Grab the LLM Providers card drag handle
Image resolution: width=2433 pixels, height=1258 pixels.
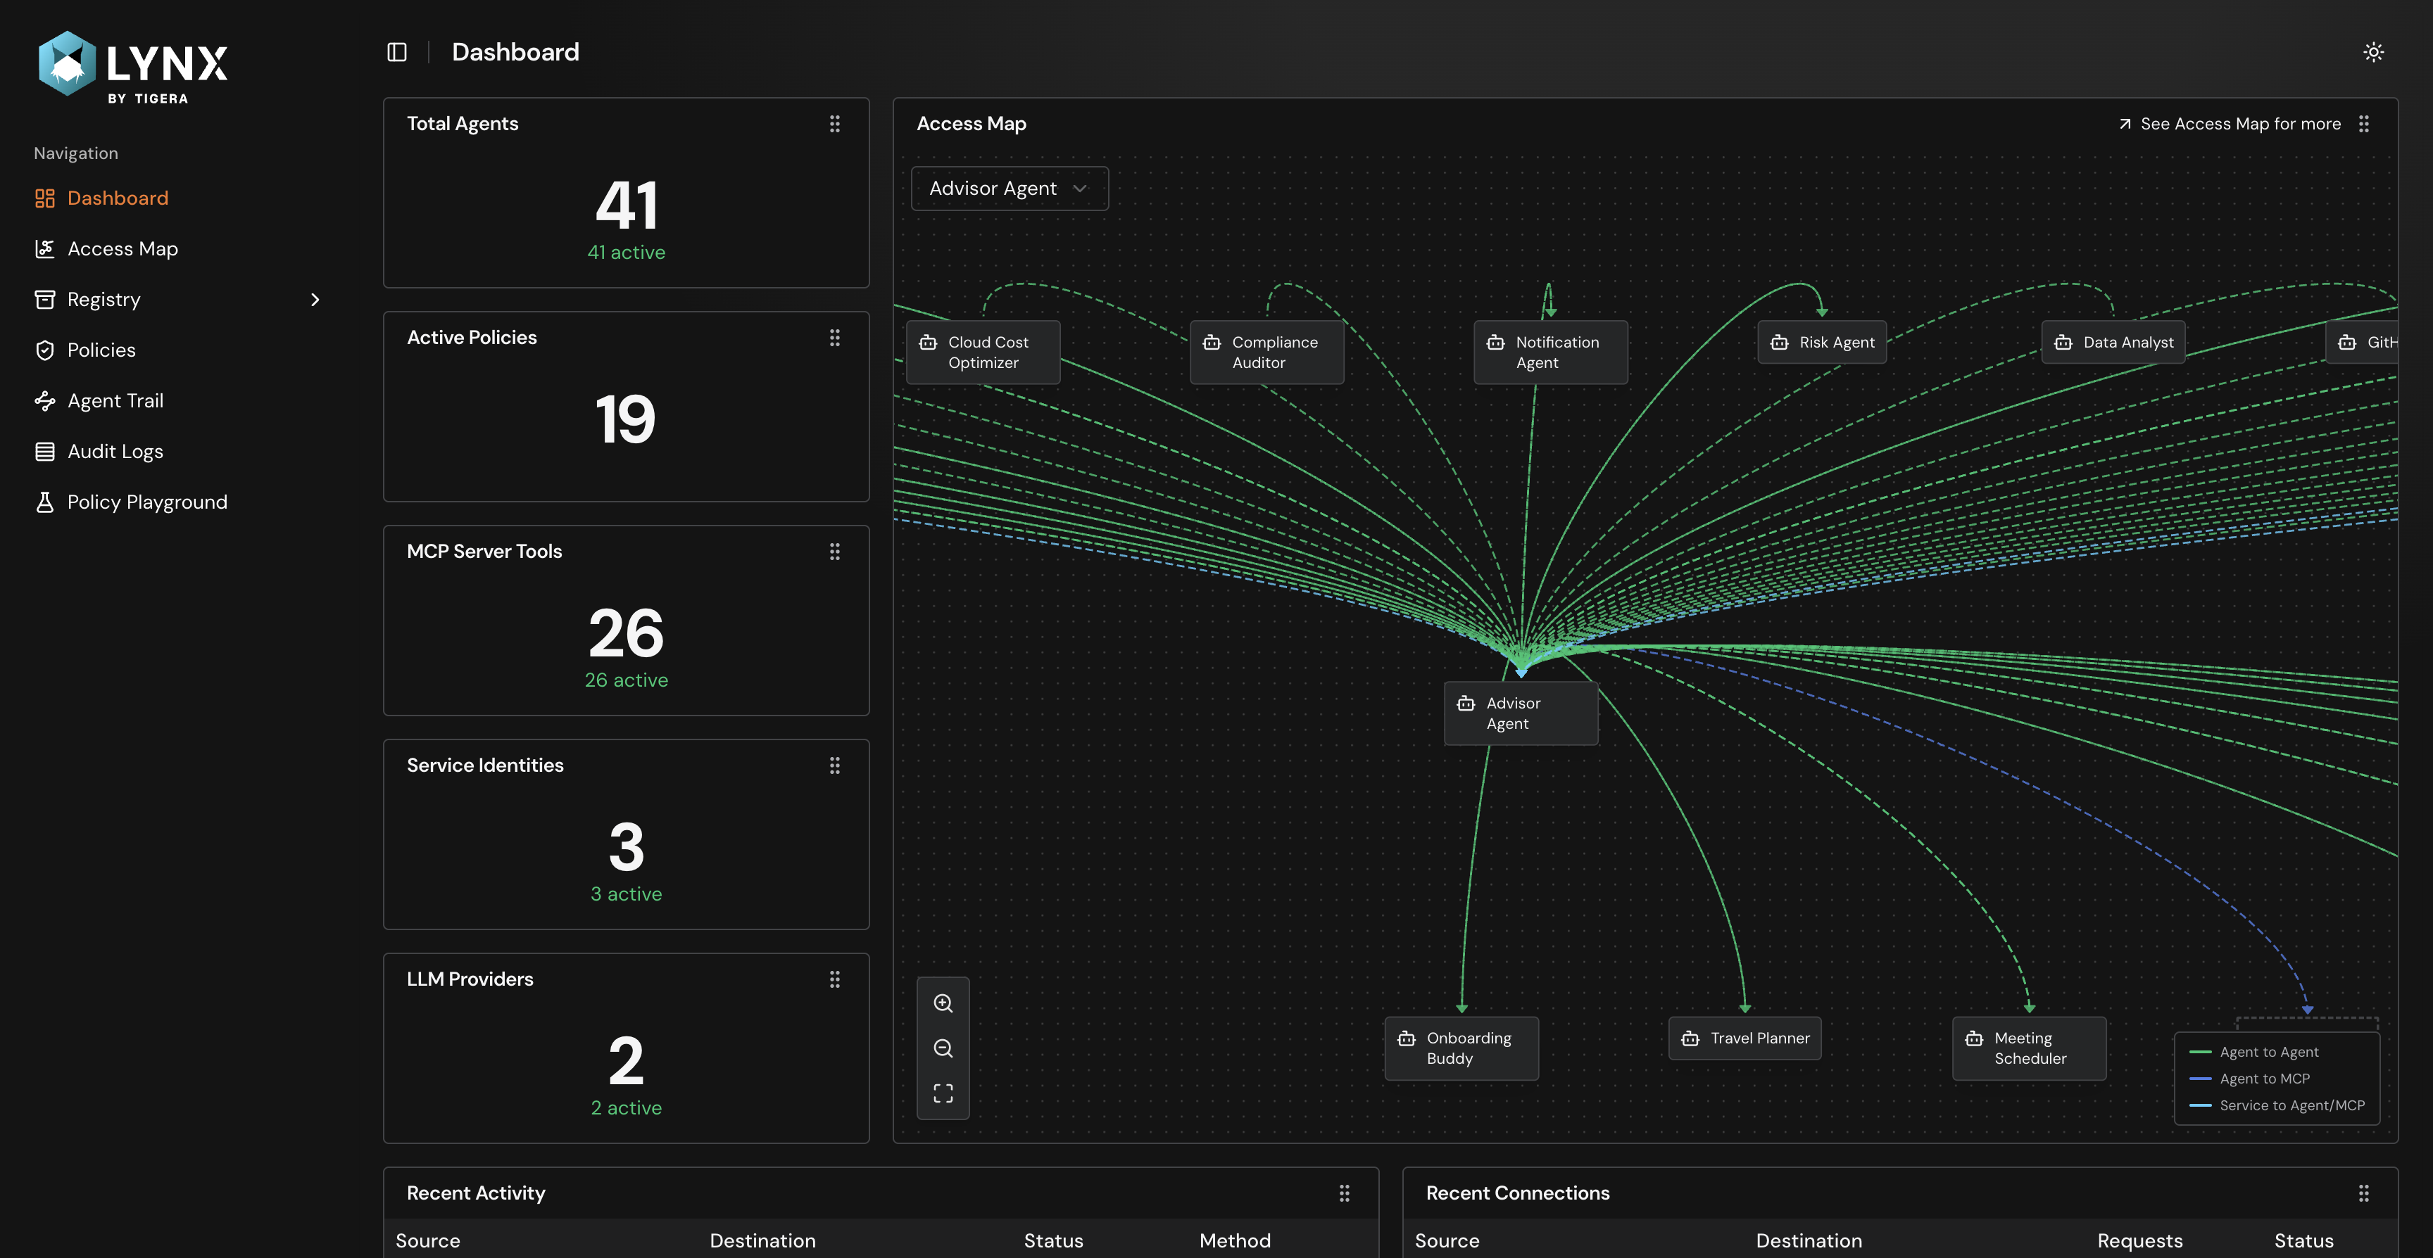835,979
